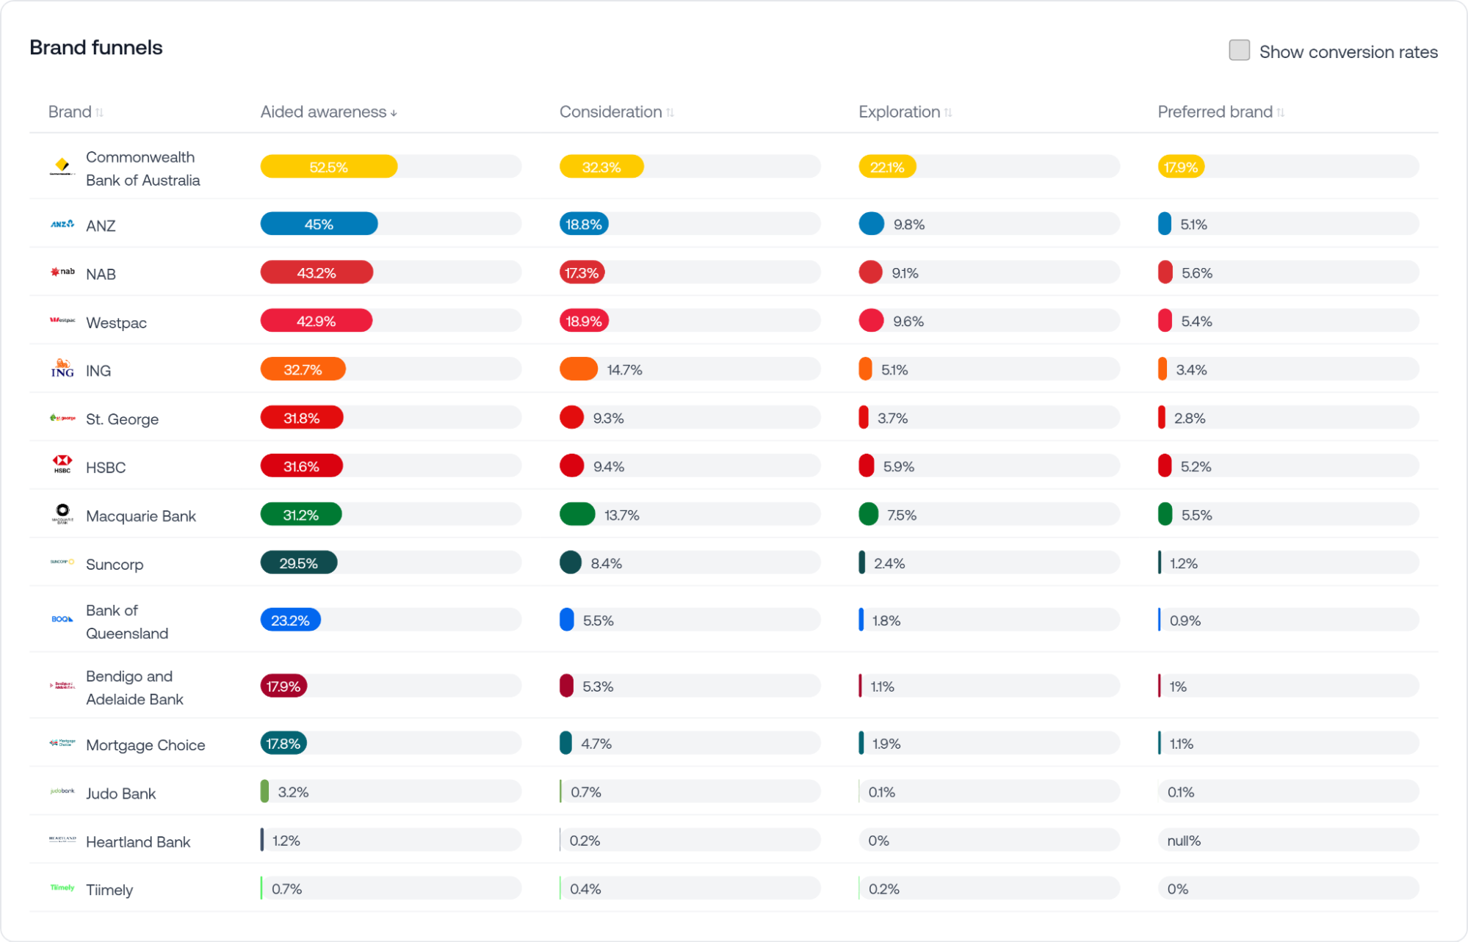Click the NAB logo icon

tap(62, 272)
